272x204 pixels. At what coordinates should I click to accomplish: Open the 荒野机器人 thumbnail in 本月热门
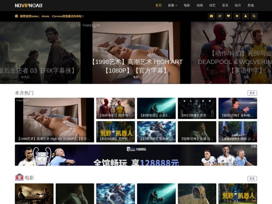pyautogui.click(x=115, y=131)
